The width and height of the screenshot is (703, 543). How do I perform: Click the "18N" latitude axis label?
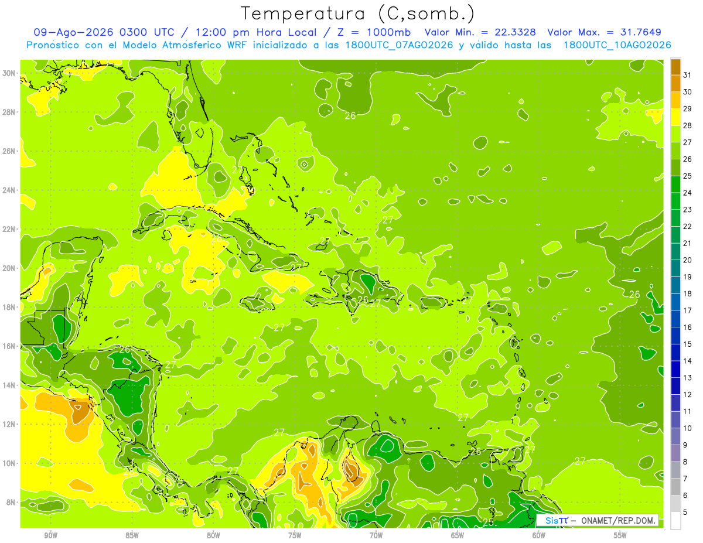pos(10,307)
